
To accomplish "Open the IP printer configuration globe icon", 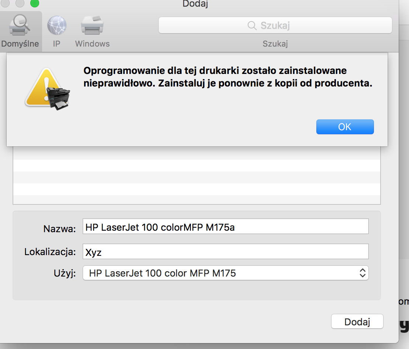I will click(56, 25).
